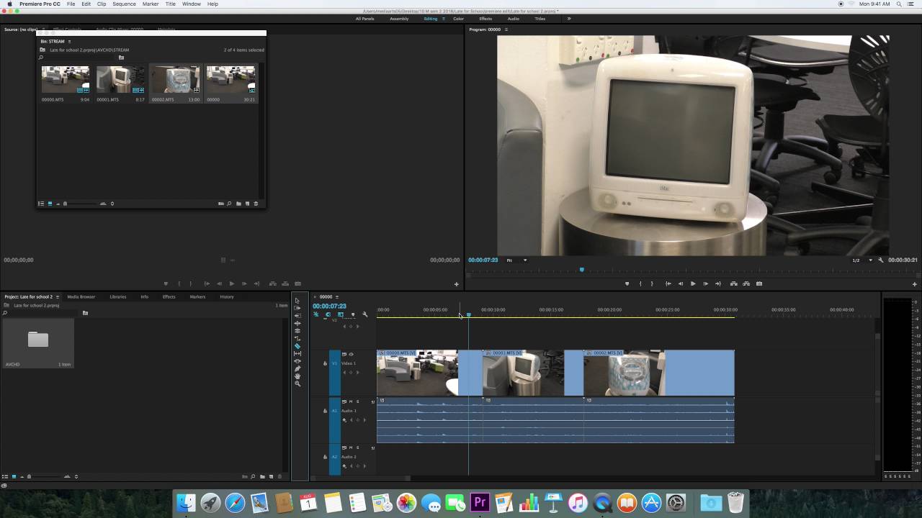
Task: Select the Rate Stretch tool
Action: [297, 331]
